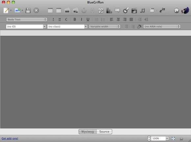Expand the zoom percentage dropdown arrow
The height and width of the screenshot is (142, 191).
click(167, 138)
